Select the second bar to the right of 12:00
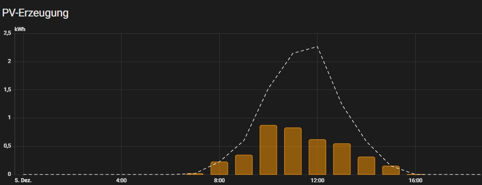Viewport: 482px width, 185px height. pyautogui.click(x=366, y=165)
